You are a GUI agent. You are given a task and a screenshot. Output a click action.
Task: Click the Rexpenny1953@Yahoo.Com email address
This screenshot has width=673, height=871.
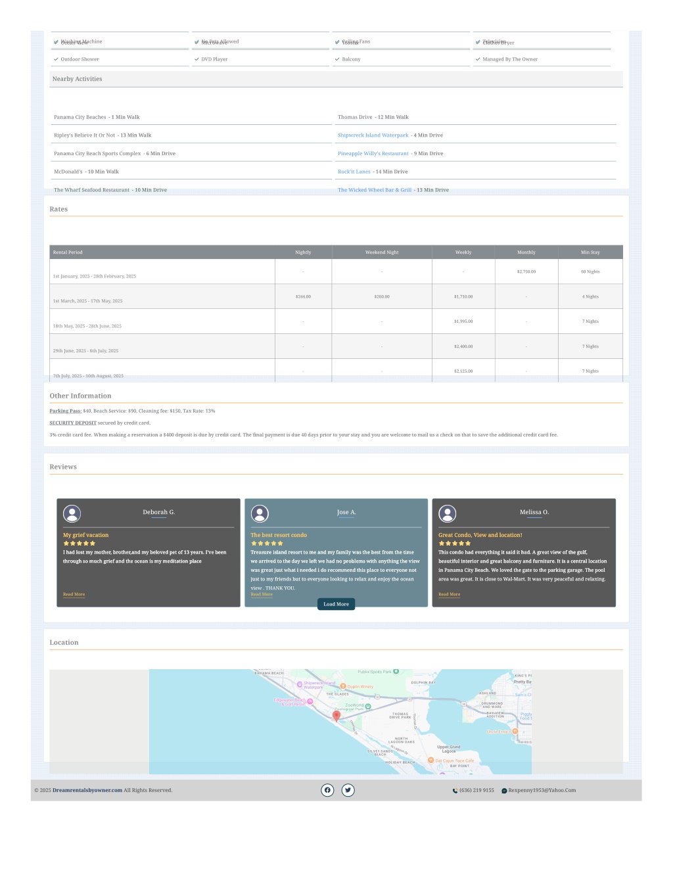[542, 790]
